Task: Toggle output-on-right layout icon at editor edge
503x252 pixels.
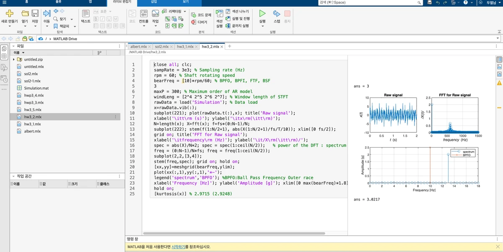Action: pyautogui.click(x=499, y=59)
